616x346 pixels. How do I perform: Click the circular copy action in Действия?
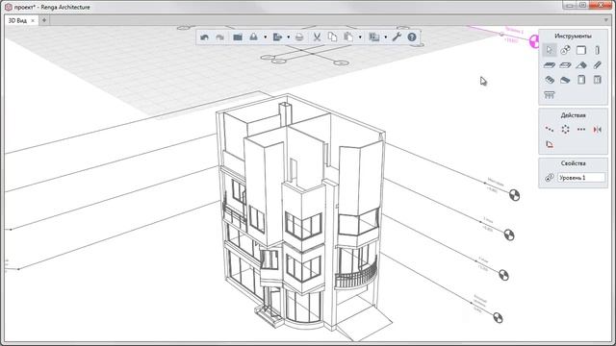point(565,129)
